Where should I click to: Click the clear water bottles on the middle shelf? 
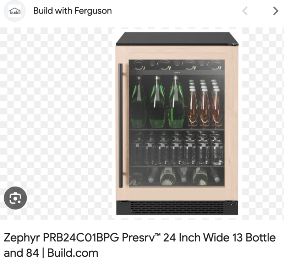177,148
